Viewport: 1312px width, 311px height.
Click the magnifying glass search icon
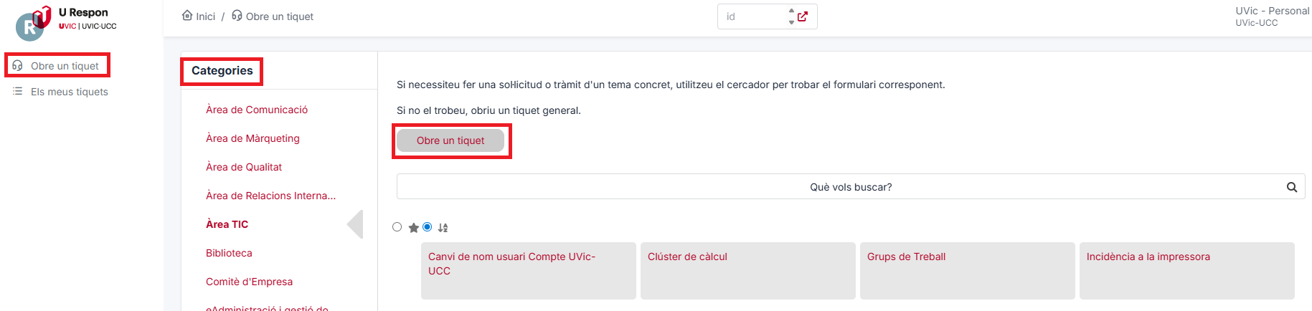(x=1292, y=187)
